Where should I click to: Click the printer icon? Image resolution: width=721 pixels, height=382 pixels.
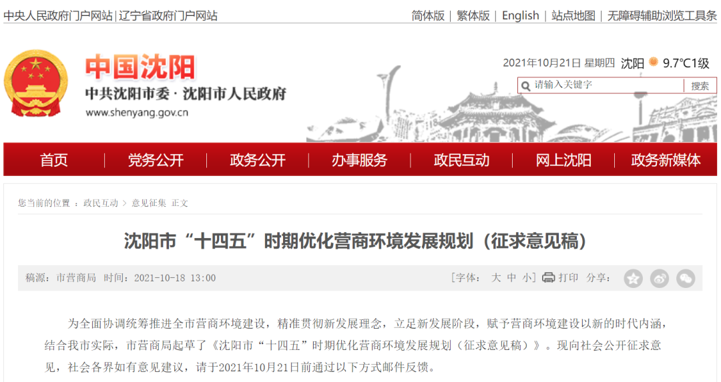tap(548, 277)
